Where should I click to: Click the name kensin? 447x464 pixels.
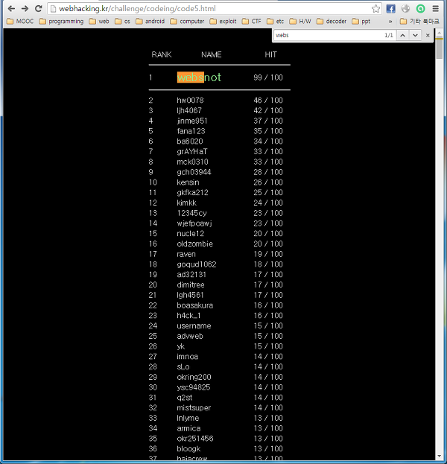[x=188, y=182]
